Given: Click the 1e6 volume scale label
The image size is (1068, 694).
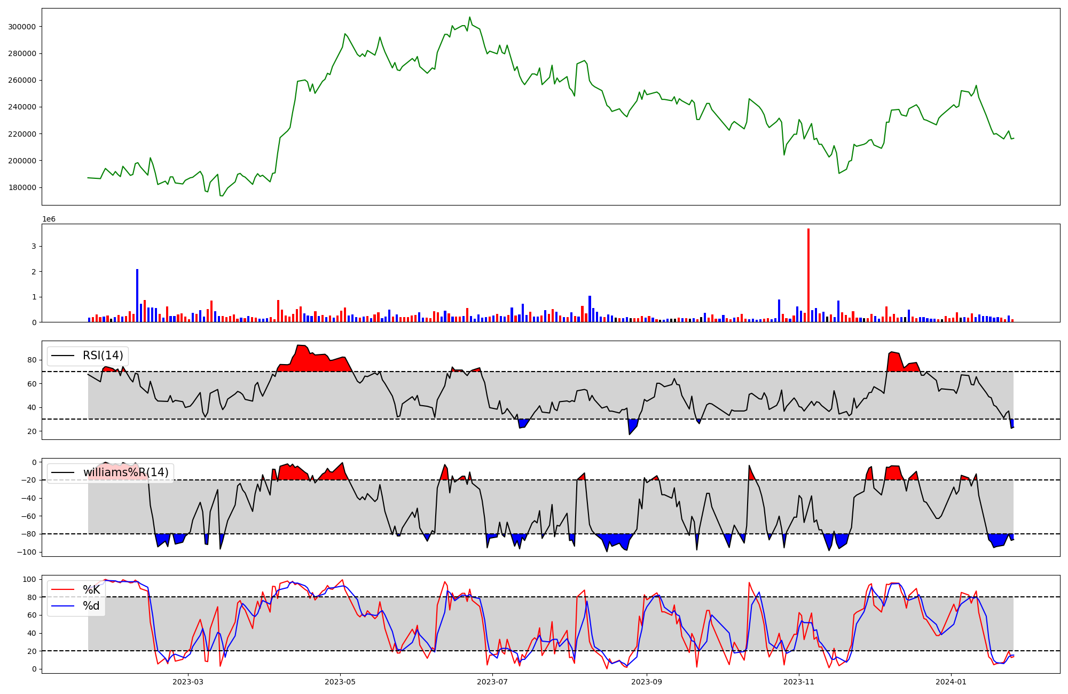Looking at the screenshot, I should tap(49, 219).
